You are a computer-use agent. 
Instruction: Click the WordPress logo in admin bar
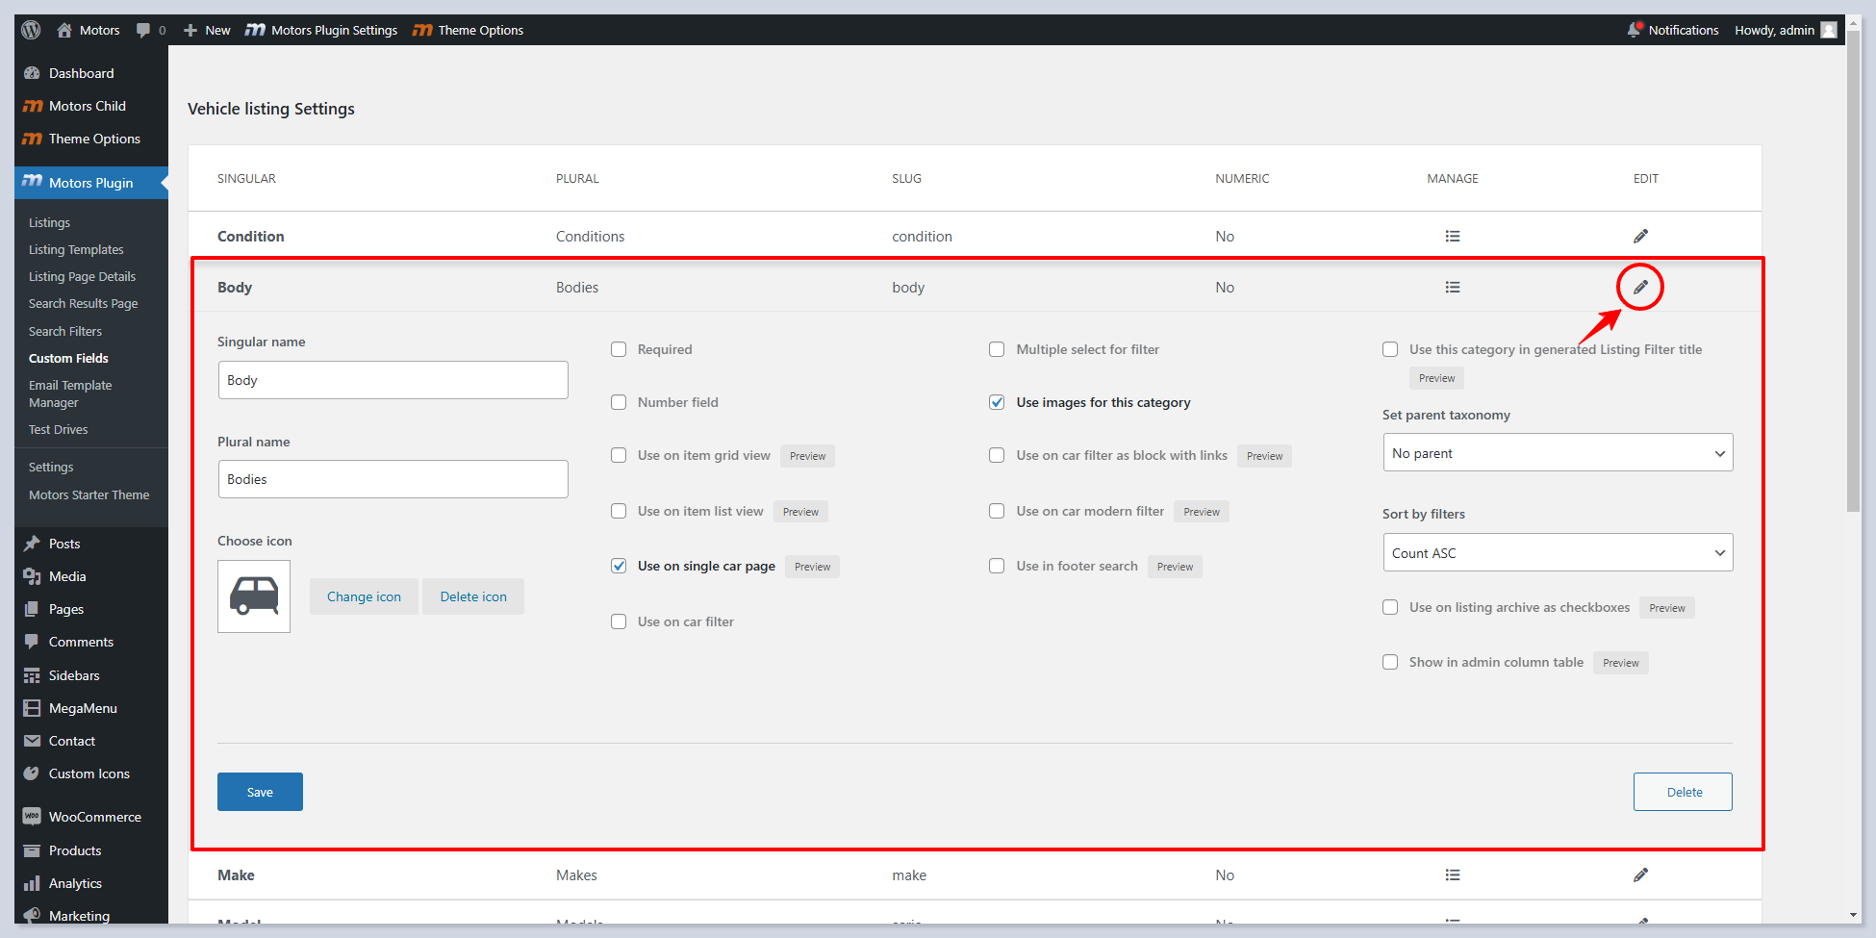tap(31, 30)
